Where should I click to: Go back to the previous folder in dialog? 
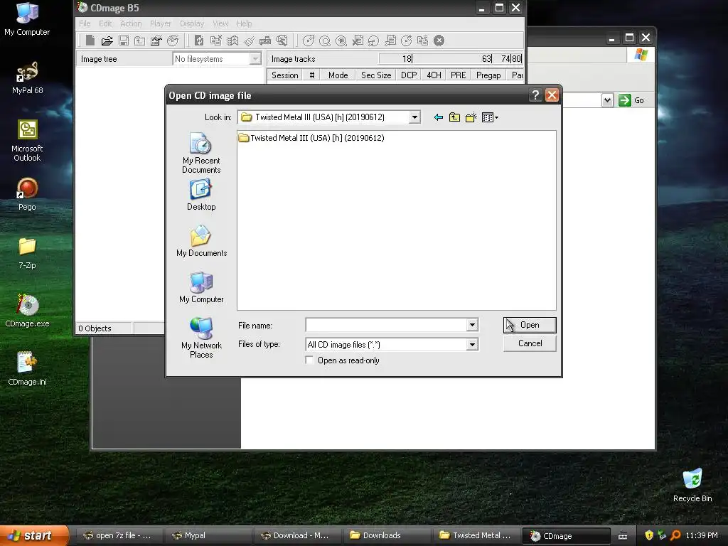tap(438, 117)
